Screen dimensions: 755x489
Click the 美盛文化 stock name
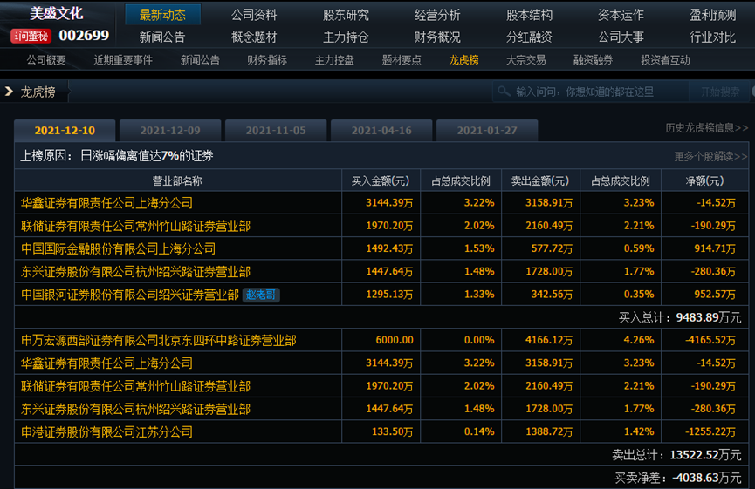pyautogui.click(x=57, y=13)
